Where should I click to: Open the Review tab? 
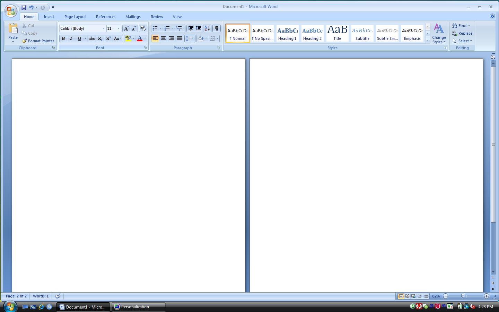pos(157,17)
